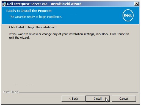Click the 'Dell Enterprise Server x64' title bar text

(x=27, y=4)
